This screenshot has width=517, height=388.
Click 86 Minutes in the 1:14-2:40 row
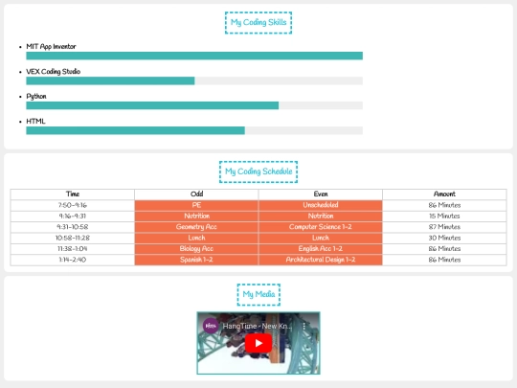pos(444,260)
